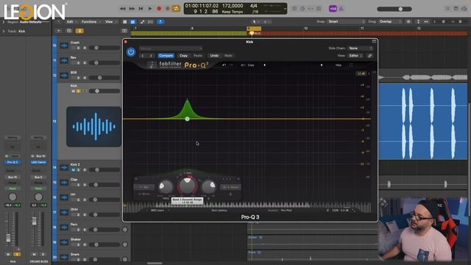Click FabFilter Pro-Q redo arrow icon
The image size is (471, 265).
[231, 65]
